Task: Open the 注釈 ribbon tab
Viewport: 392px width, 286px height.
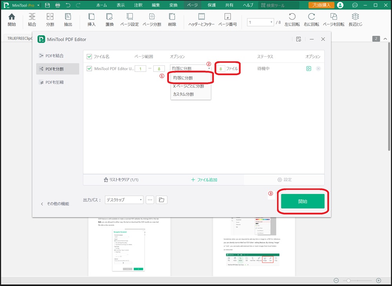Action: click(x=138, y=5)
